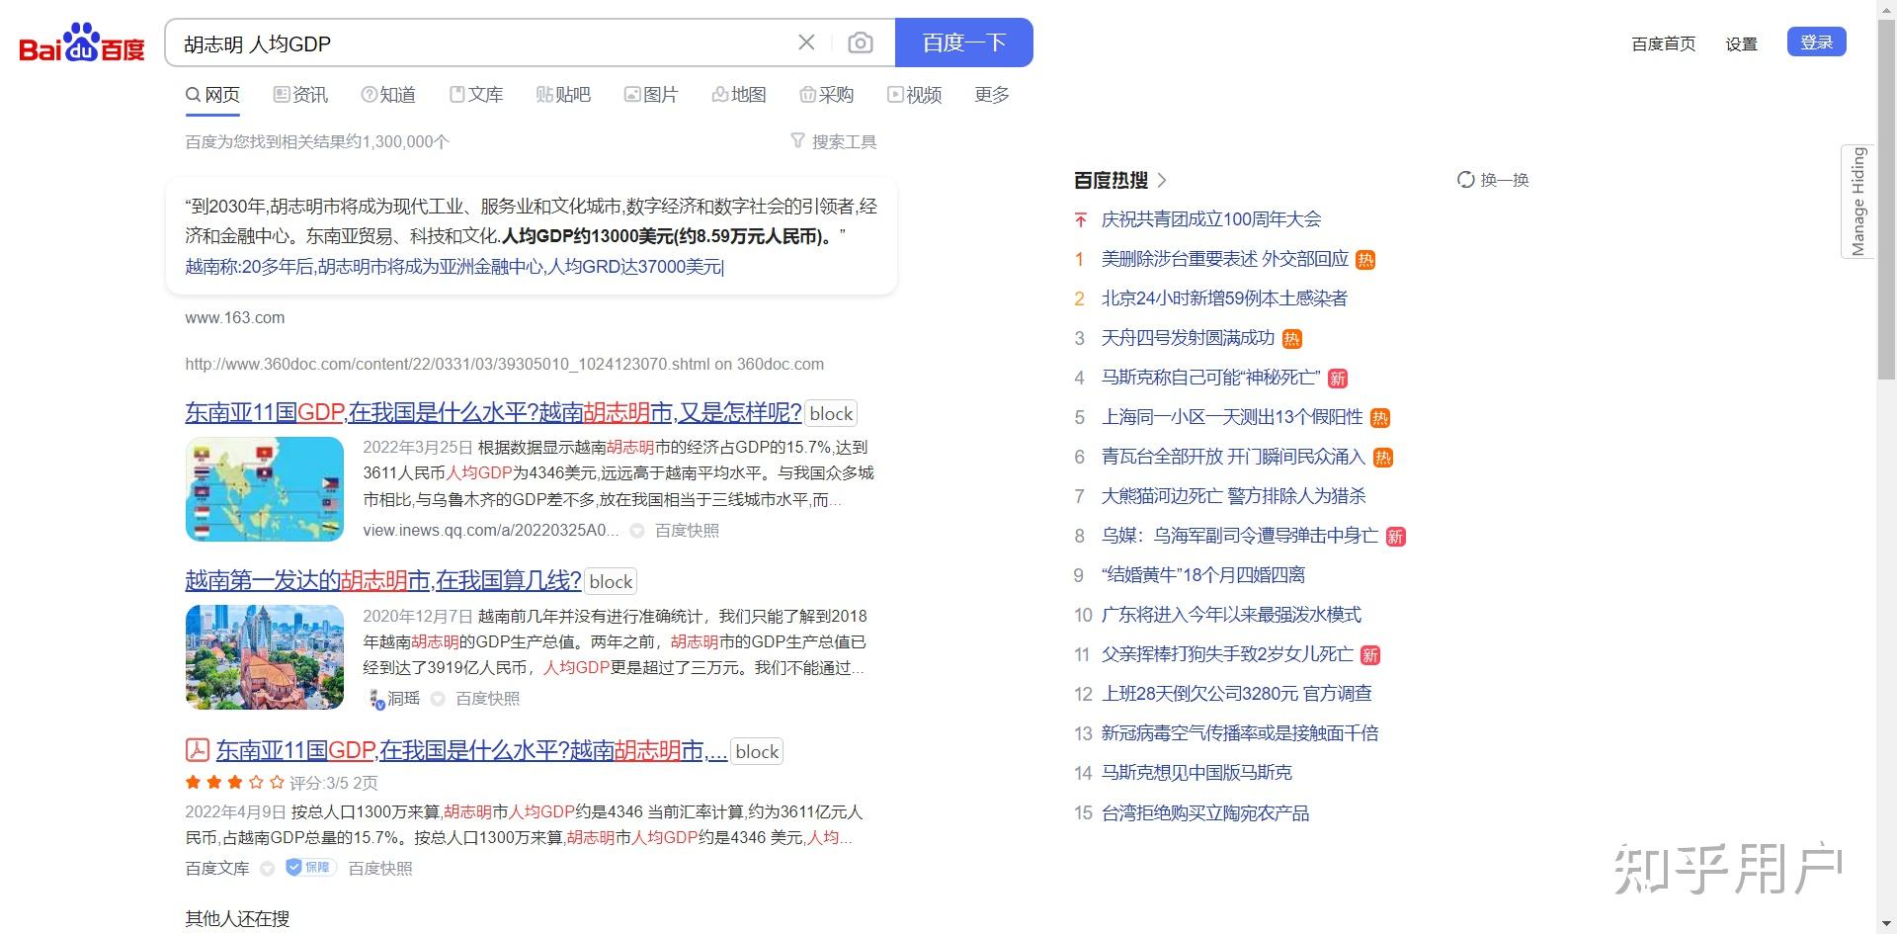Open hot search “结婚黄牛”18个月四婚四离
The height and width of the screenshot is (934, 1897).
(x=1202, y=575)
